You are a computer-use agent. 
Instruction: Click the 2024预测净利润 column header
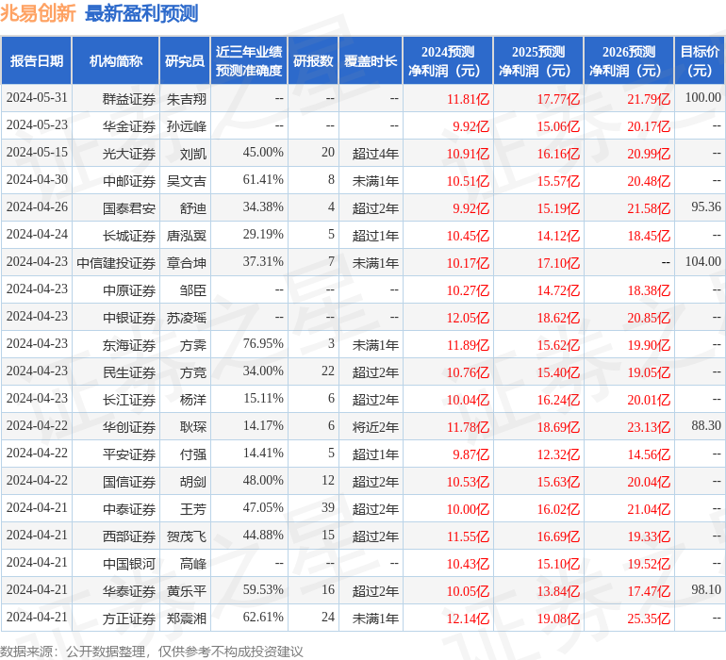click(x=448, y=60)
